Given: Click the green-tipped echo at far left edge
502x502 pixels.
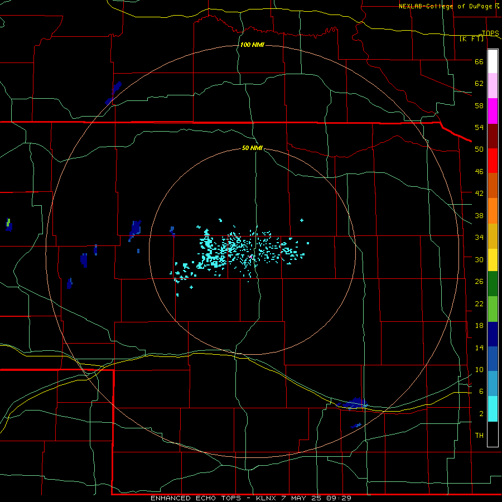Looking at the screenshot, I should (x=8, y=224).
